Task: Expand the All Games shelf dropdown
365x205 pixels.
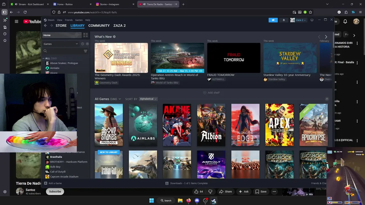Action: 119,99
